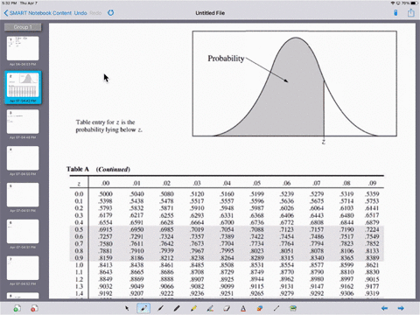The width and height of the screenshot is (420, 315).
Task: Go to previous page with left arrow
Action: (385, 308)
